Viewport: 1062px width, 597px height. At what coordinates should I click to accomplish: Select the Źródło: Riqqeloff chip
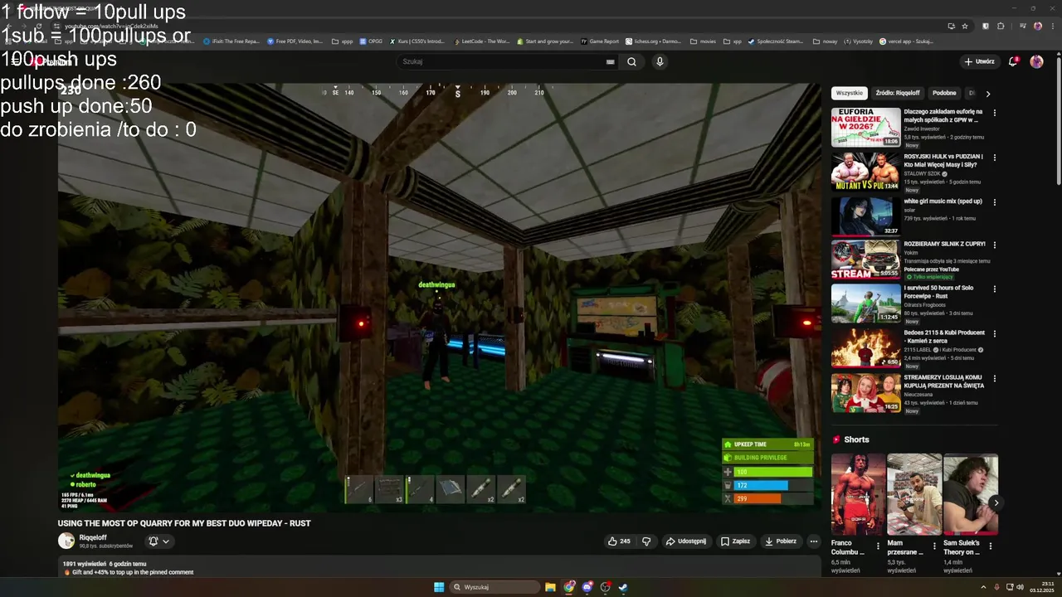pyautogui.click(x=898, y=94)
